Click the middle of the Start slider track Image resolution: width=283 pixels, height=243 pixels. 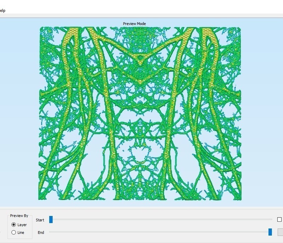click(161, 220)
